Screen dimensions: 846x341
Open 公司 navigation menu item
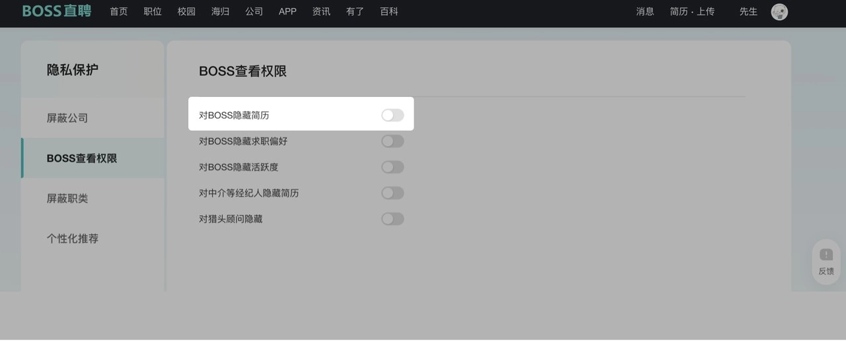click(x=254, y=12)
